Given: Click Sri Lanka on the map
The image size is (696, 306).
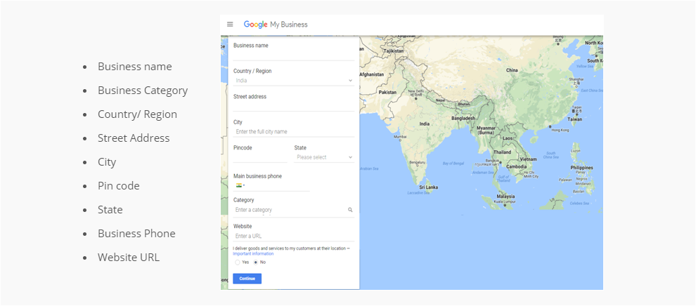Looking at the screenshot, I should click(428, 187).
